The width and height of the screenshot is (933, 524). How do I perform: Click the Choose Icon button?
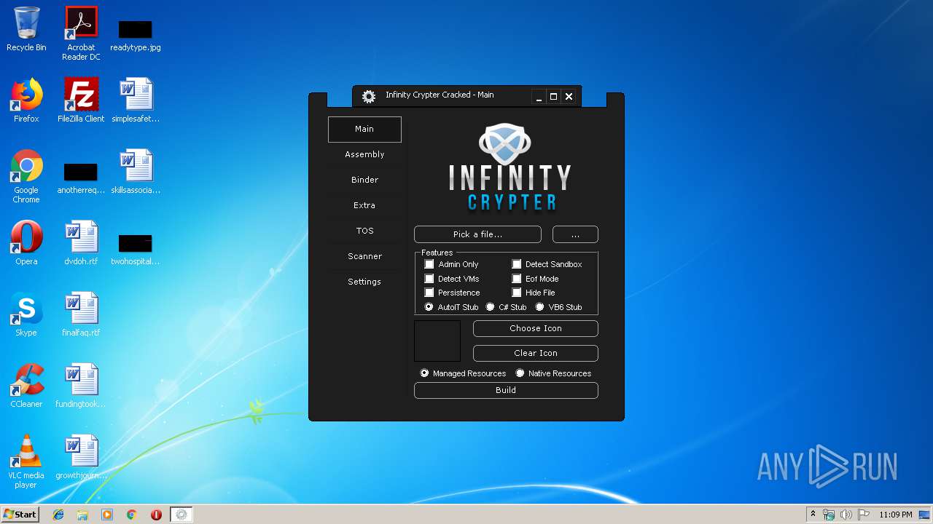(536, 329)
